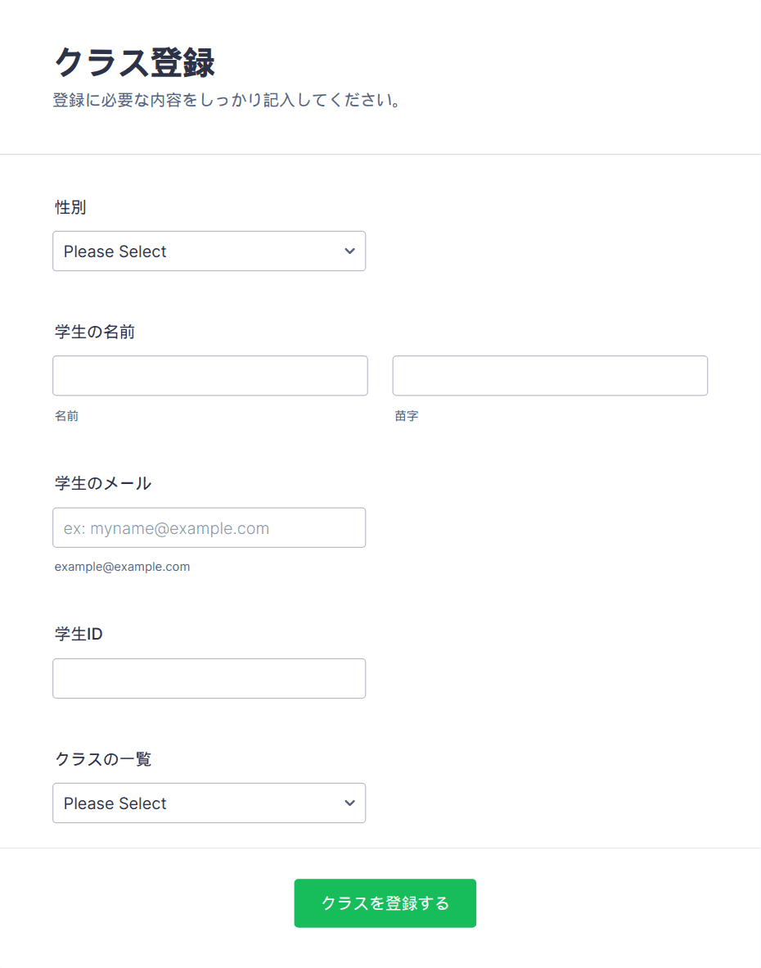The width and height of the screenshot is (761, 968).
Task: Click the divider line below the header
Action: pos(380,154)
